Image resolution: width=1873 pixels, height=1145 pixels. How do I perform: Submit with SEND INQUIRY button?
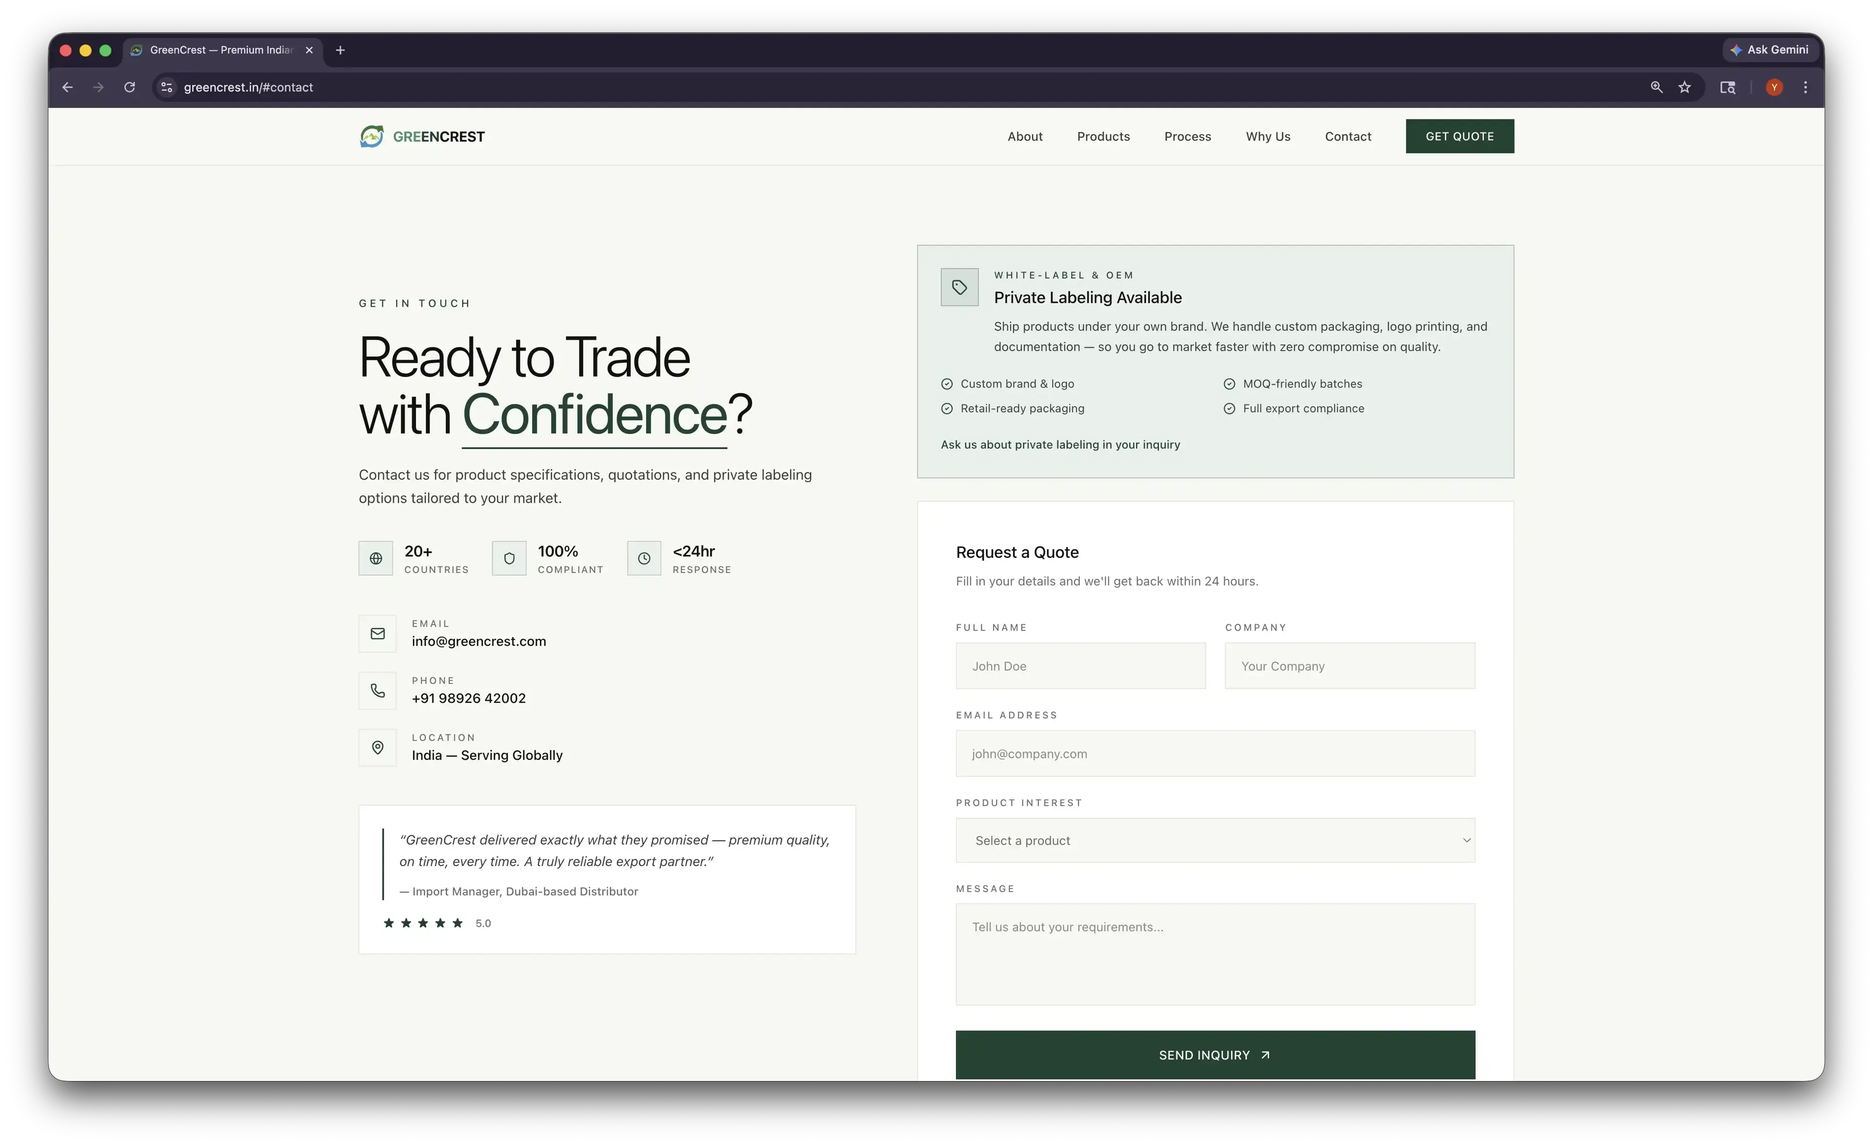click(1215, 1055)
